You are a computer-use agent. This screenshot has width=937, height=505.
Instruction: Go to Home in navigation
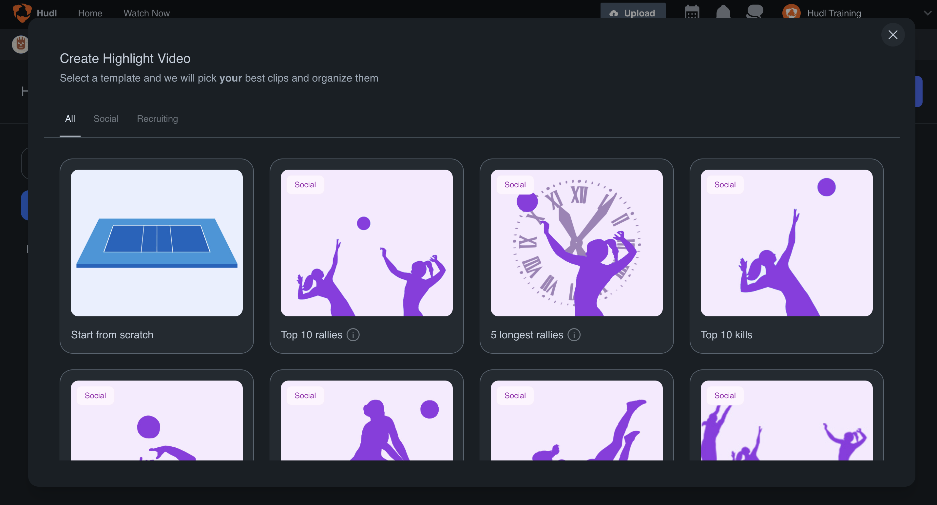point(90,13)
